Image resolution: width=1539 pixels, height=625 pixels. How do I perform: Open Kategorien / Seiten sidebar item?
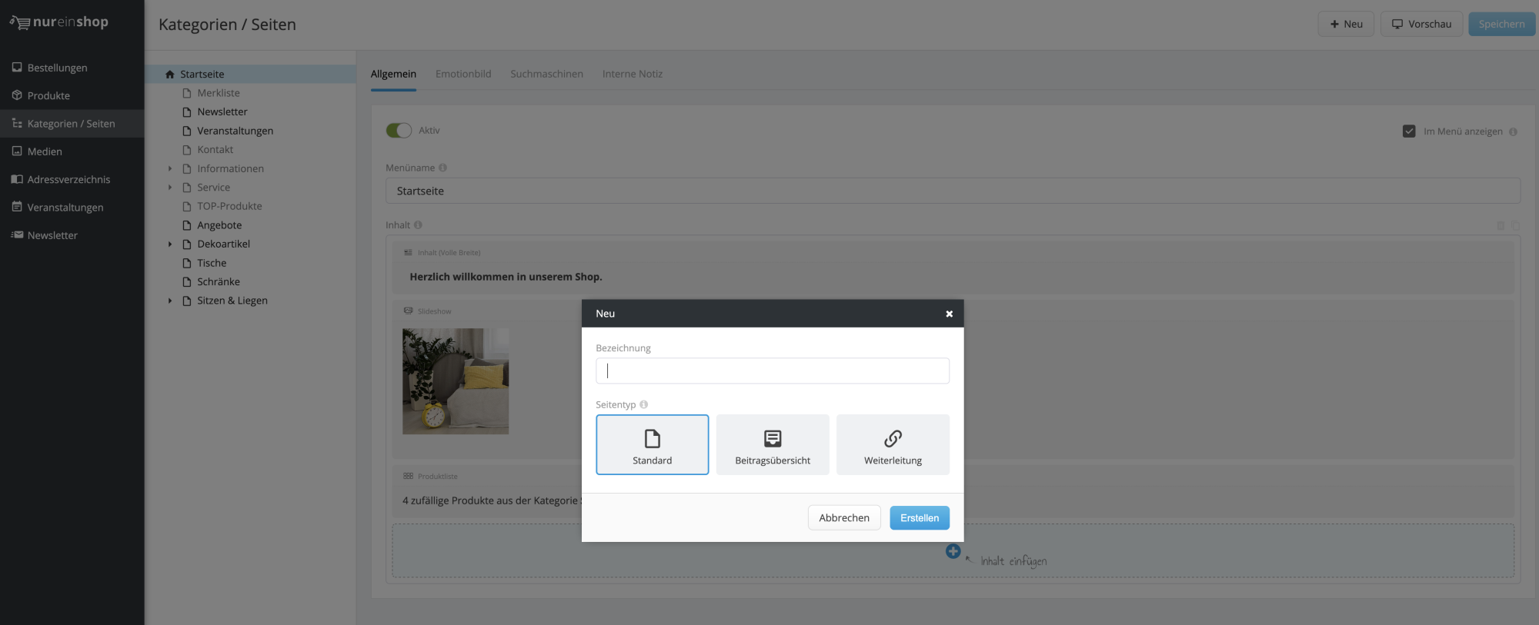click(x=72, y=124)
